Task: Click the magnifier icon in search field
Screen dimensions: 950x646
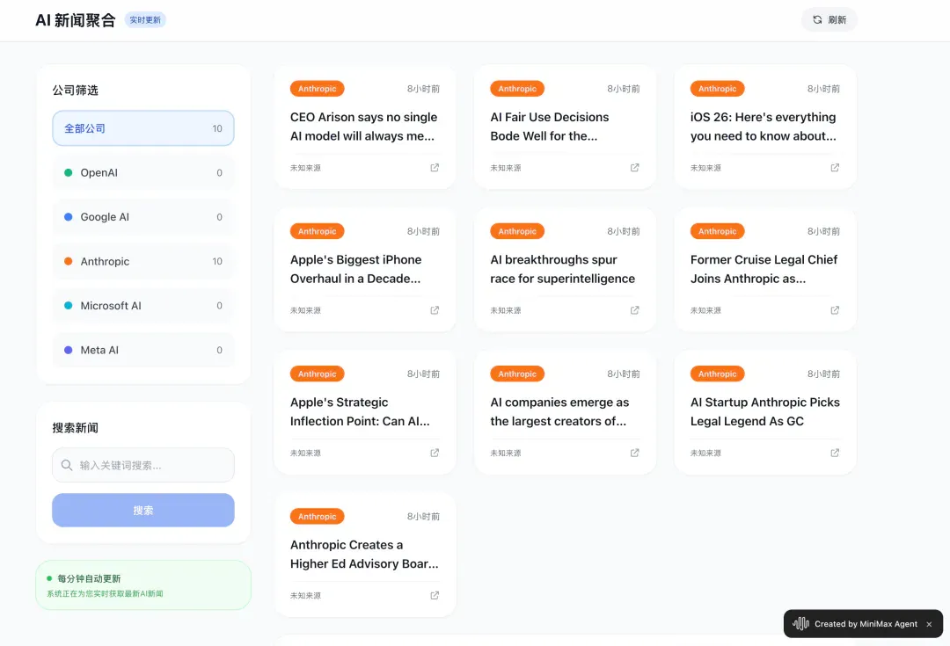Action: click(x=67, y=465)
